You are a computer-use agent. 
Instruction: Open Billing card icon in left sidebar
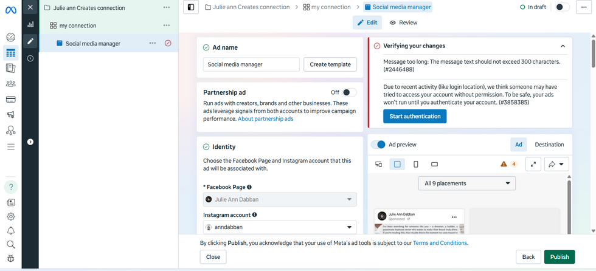(10, 99)
